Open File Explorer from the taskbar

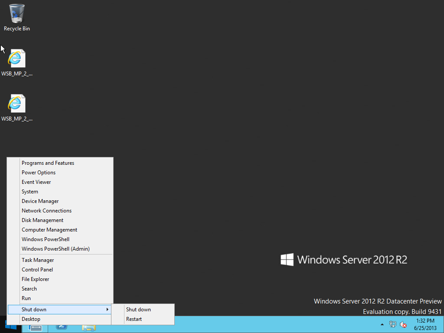pos(88,328)
